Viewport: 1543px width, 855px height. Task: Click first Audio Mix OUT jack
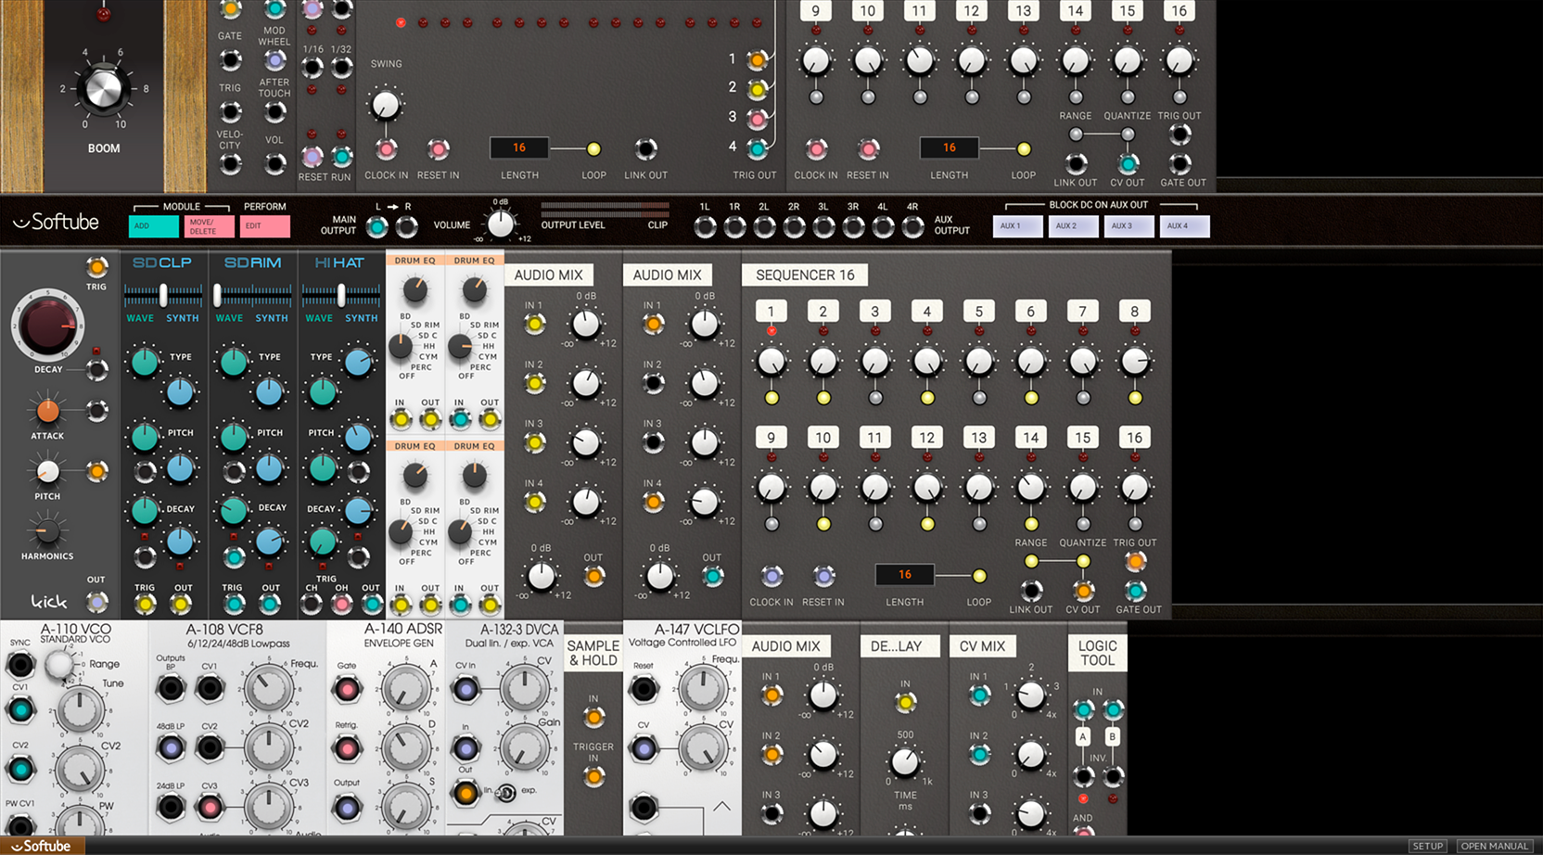point(593,576)
